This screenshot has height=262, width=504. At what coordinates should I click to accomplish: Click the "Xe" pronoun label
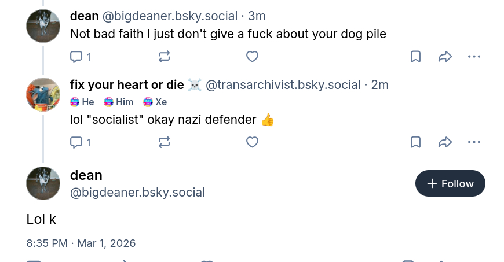[155, 102]
